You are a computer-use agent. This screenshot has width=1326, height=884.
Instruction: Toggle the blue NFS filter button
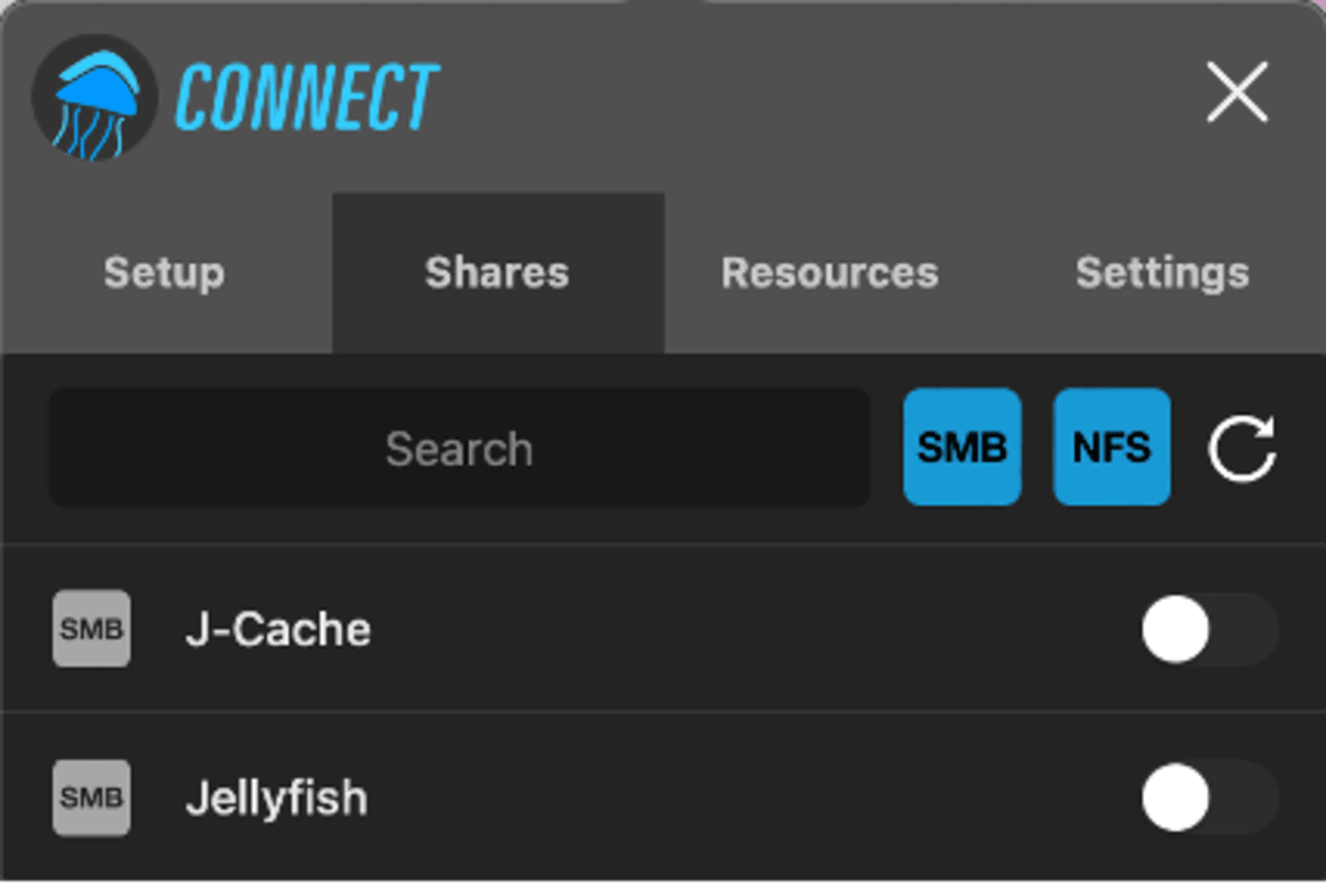click(x=1111, y=447)
